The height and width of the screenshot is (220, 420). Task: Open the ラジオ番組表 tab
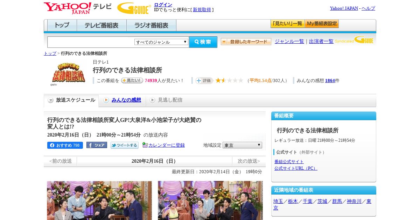(x=151, y=25)
